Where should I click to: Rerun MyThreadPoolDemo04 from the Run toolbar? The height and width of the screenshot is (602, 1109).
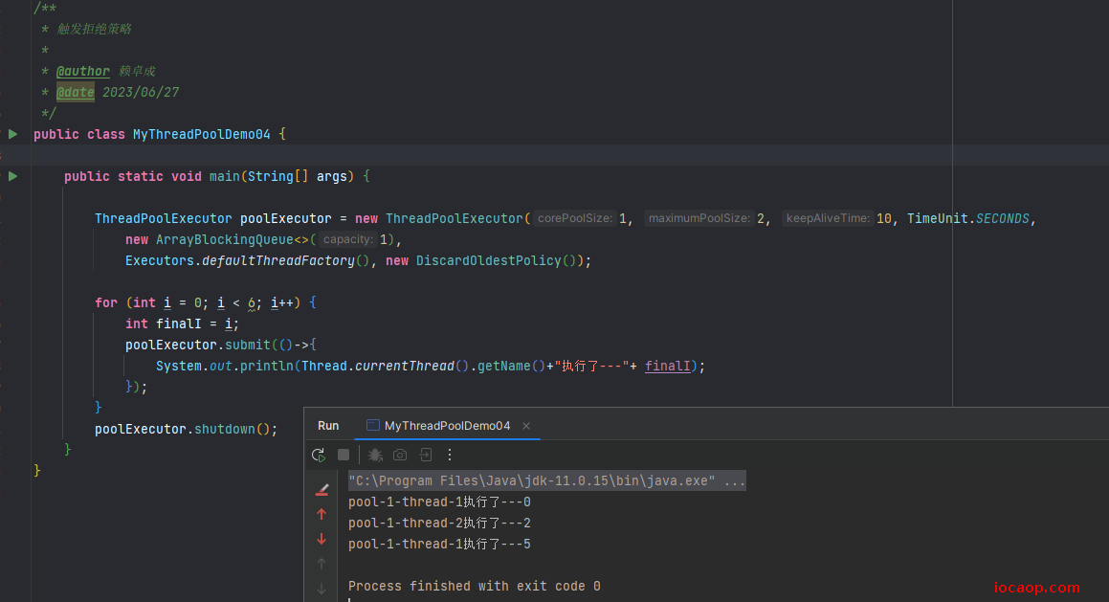(x=319, y=455)
